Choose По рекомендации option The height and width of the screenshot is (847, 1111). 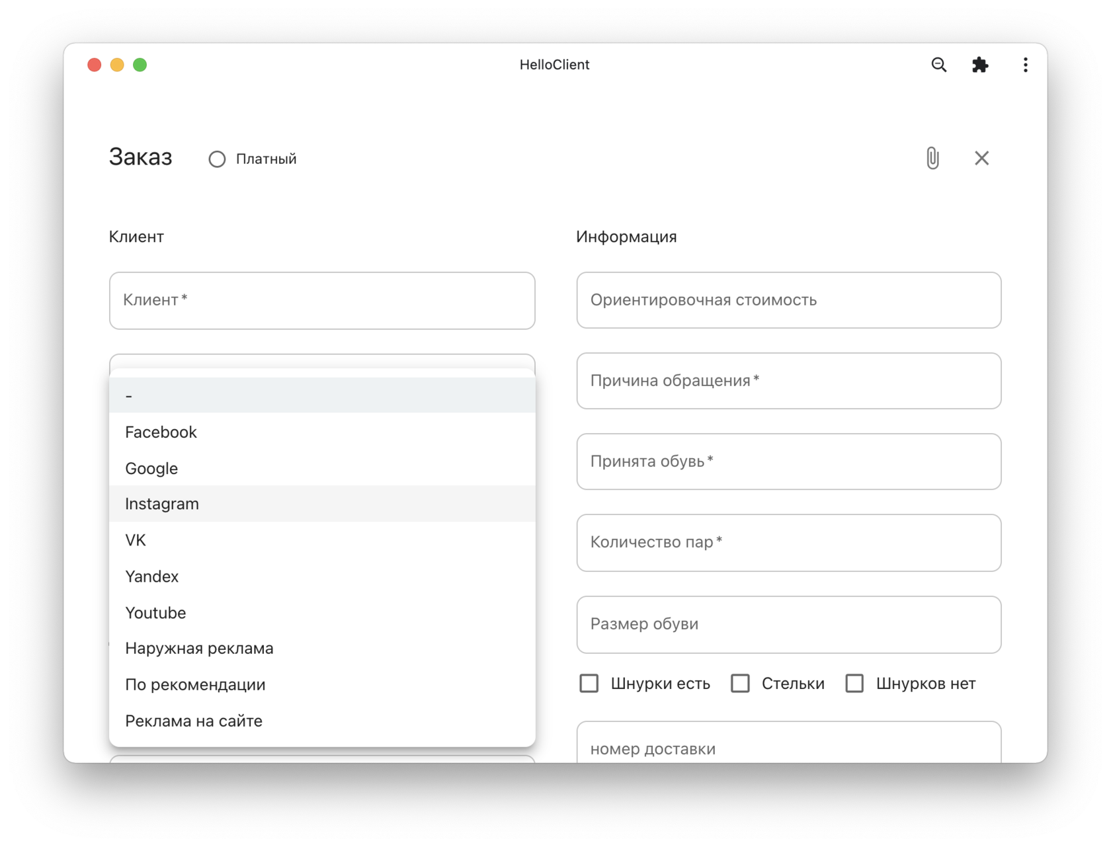coord(322,684)
